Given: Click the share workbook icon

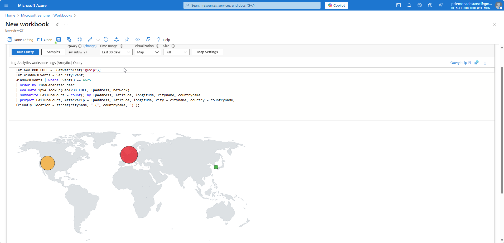Looking at the screenshot, I should (117, 39).
